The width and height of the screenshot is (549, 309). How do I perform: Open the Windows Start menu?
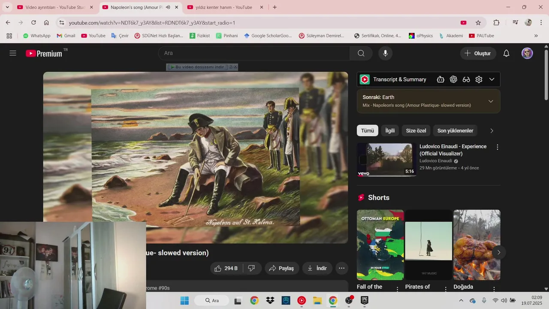[184, 300]
